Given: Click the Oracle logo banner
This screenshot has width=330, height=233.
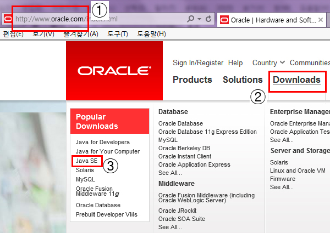Looking at the screenshot, I should (114, 71).
